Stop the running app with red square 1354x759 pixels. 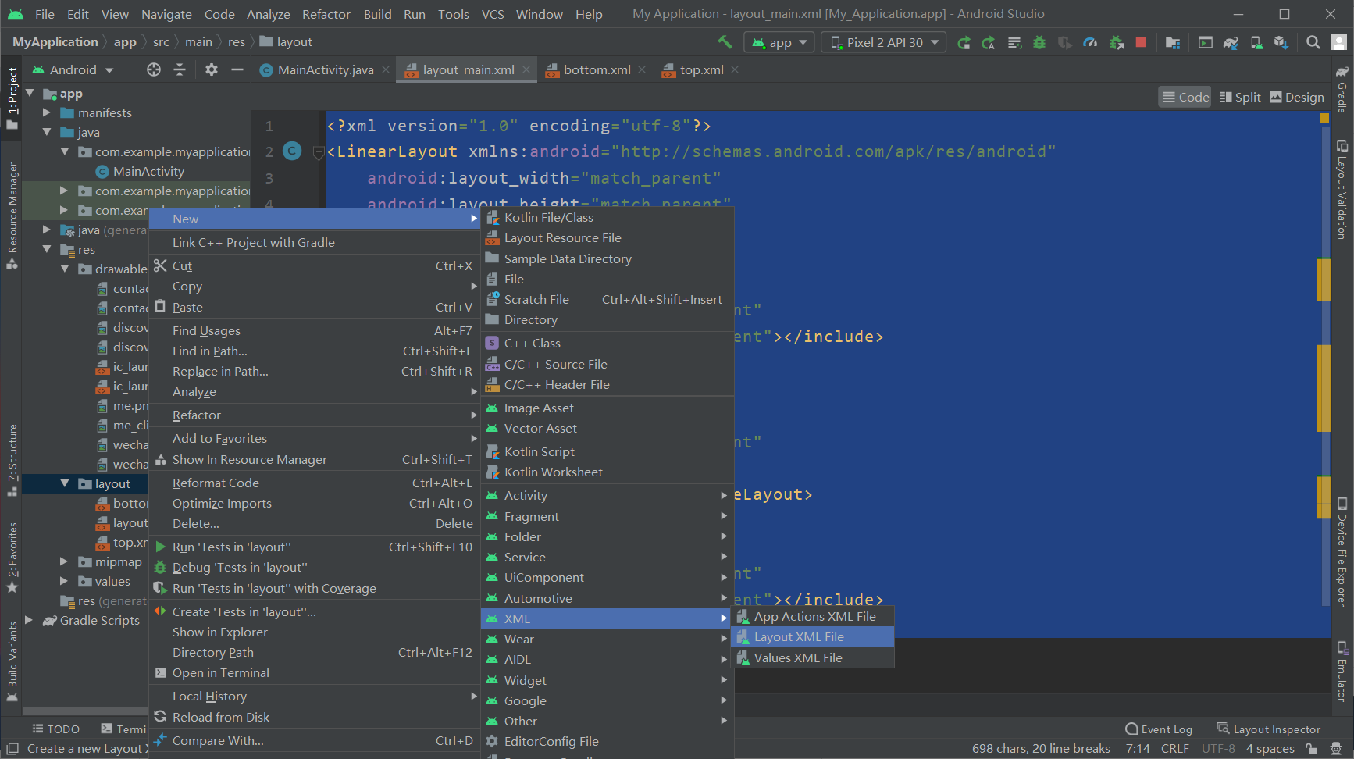(1141, 42)
